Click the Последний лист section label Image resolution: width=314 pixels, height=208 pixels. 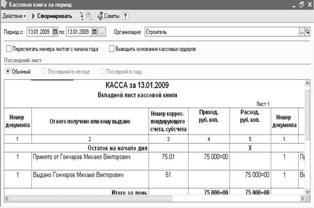pos(23,60)
